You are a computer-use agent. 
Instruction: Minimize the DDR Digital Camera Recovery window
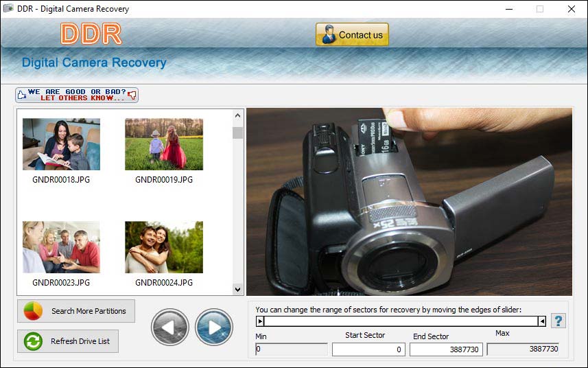point(509,9)
